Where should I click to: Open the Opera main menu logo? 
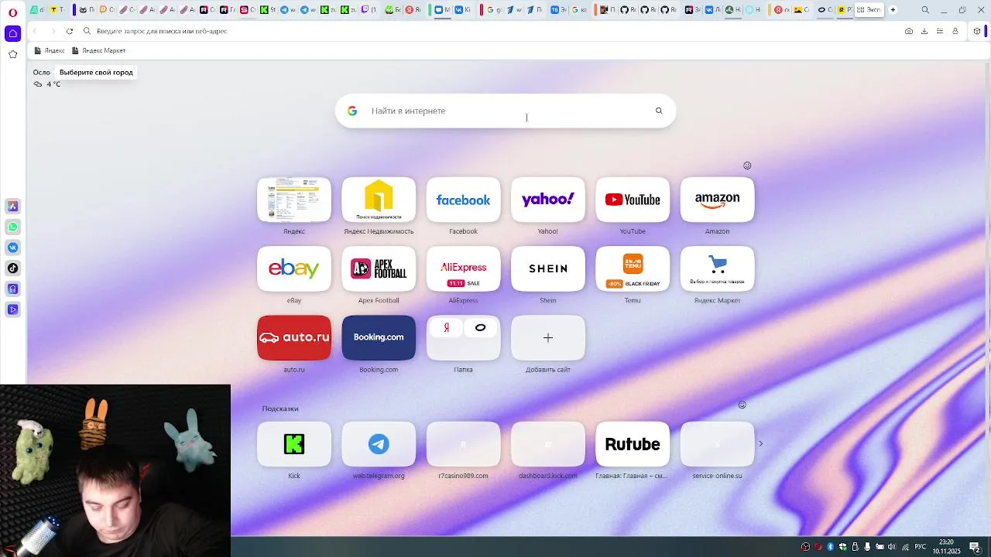pos(12,12)
